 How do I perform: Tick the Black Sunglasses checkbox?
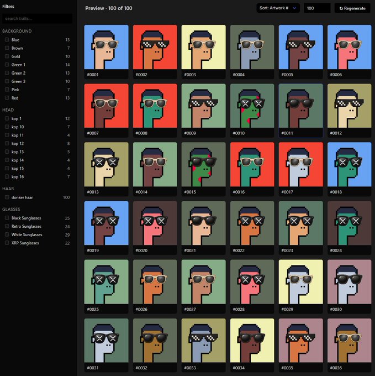point(7,218)
